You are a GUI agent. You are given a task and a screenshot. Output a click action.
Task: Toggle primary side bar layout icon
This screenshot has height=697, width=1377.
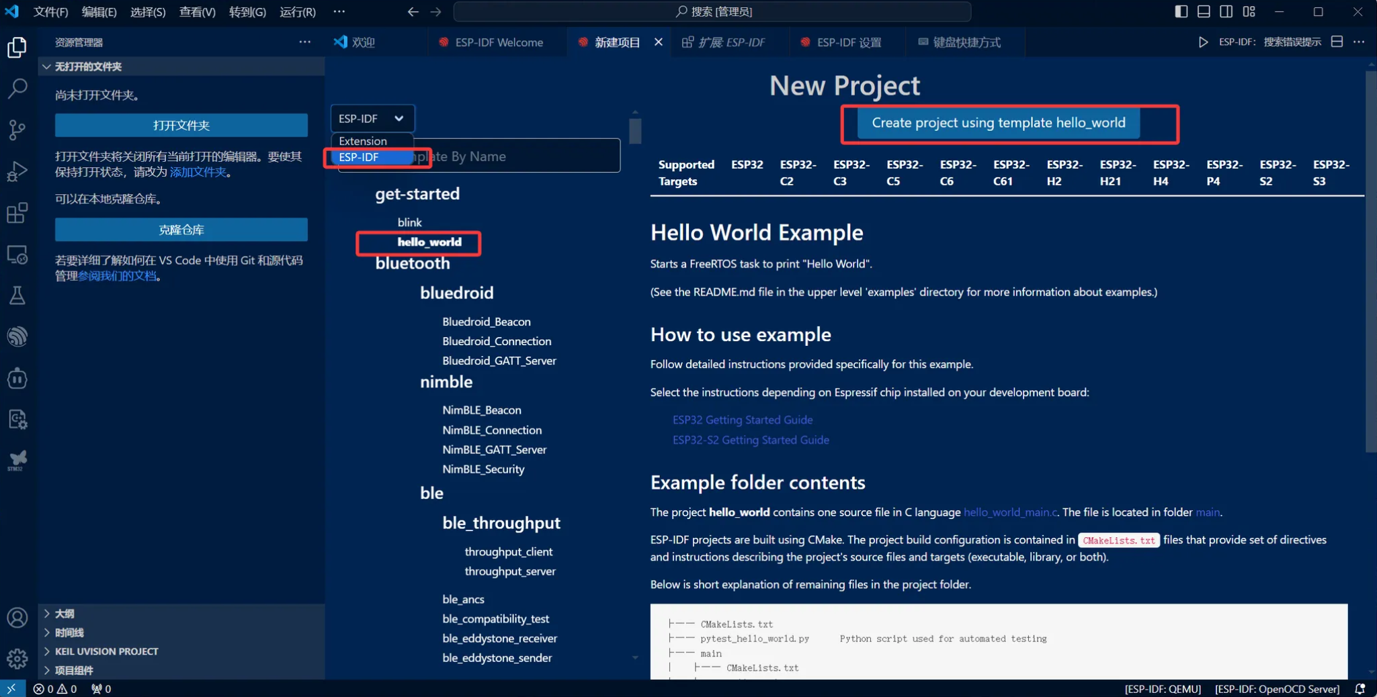[x=1181, y=11]
